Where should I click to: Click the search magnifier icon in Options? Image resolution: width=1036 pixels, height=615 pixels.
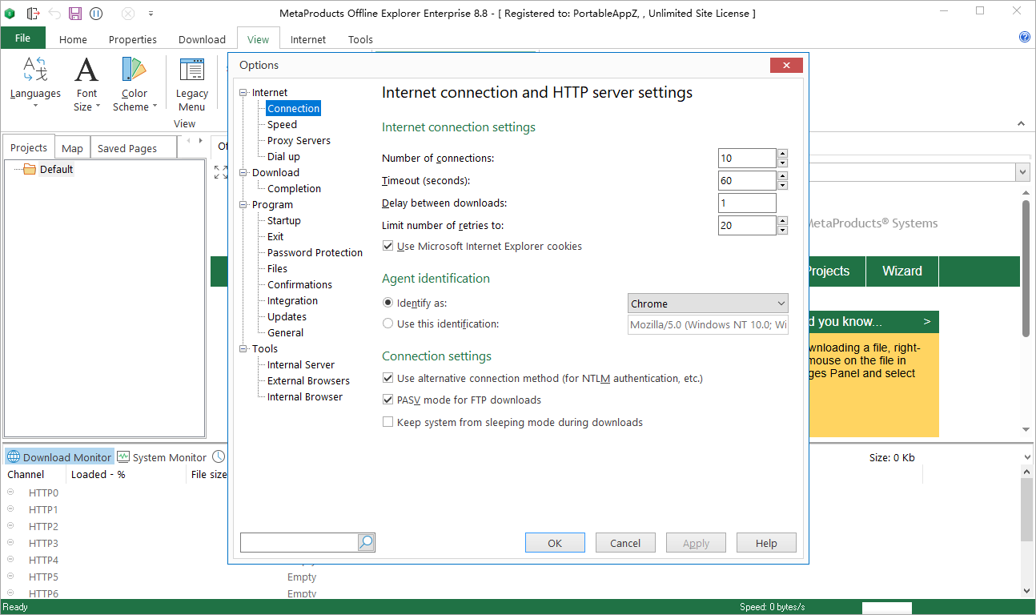click(x=366, y=543)
